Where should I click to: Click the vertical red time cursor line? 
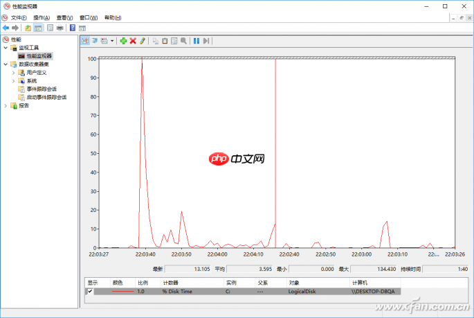[x=275, y=153]
